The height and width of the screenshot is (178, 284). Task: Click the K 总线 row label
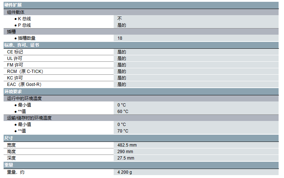(x=25, y=18)
